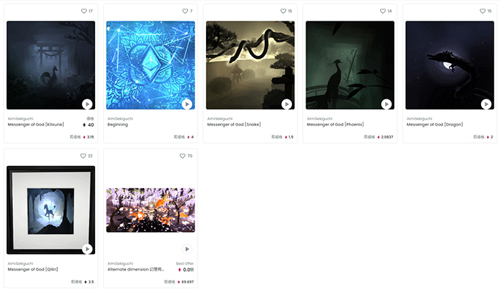Play the Phoenix artwork preview
Image resolution: width=501 pixels, height=292 pixels.
coord(386,104)
